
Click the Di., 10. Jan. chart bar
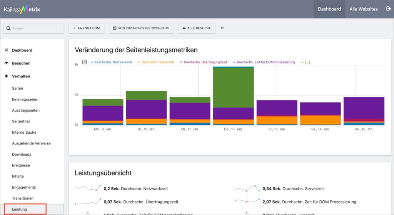coord(146,108)
